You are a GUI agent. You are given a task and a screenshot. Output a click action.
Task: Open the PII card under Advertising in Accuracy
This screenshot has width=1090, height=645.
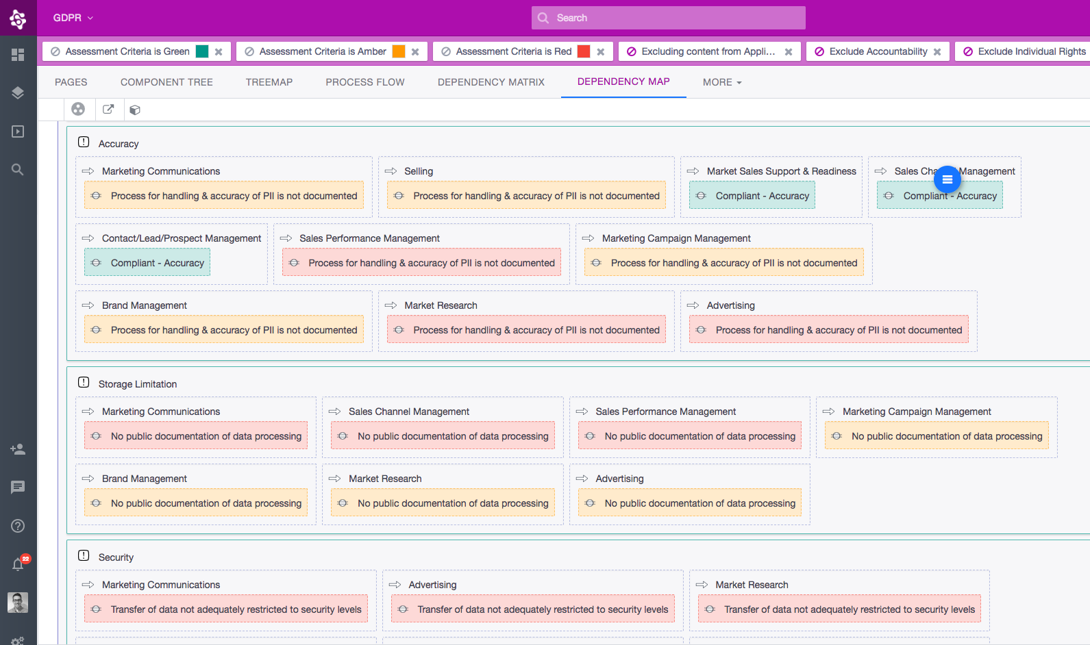pos(829,329)
